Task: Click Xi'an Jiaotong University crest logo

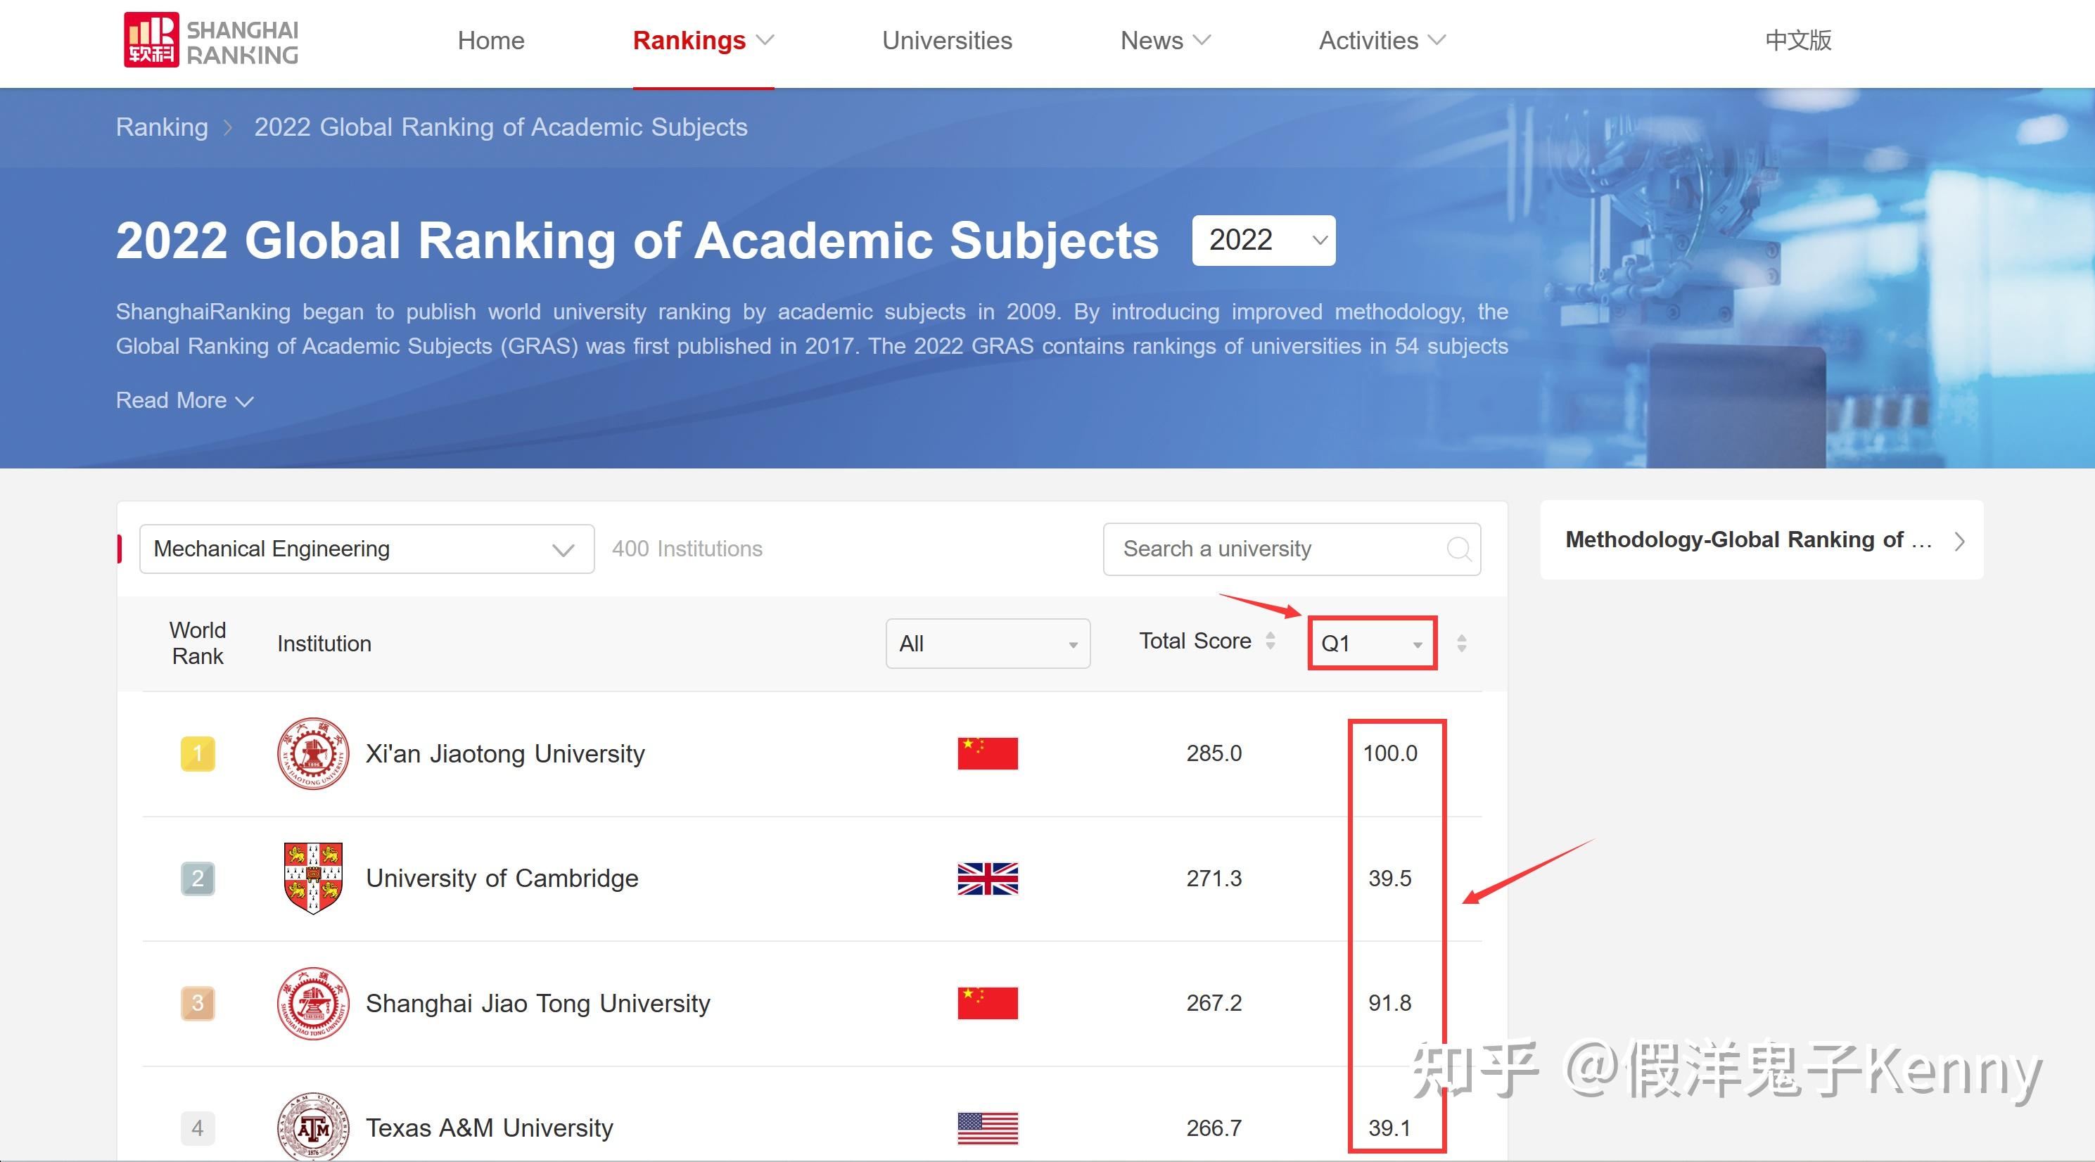Action: [x=312, y=755]
